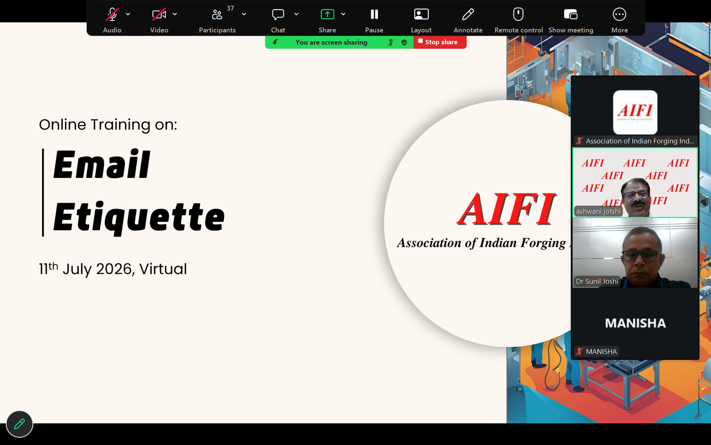Screen dimensions: 711x445
Task: Click the Show meeting icon
Action: pyautogui.click(x=571, y=15)
